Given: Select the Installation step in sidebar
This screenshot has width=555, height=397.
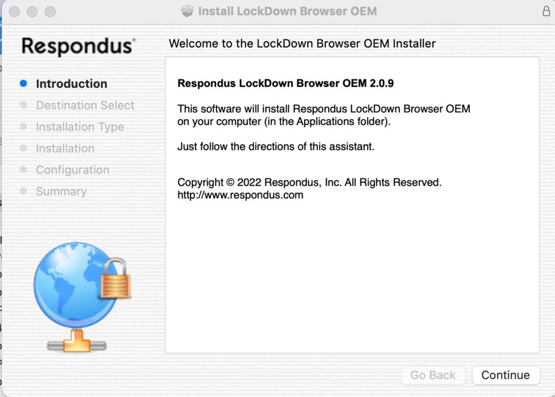Looking at the screenshot, I should [65, 148].
